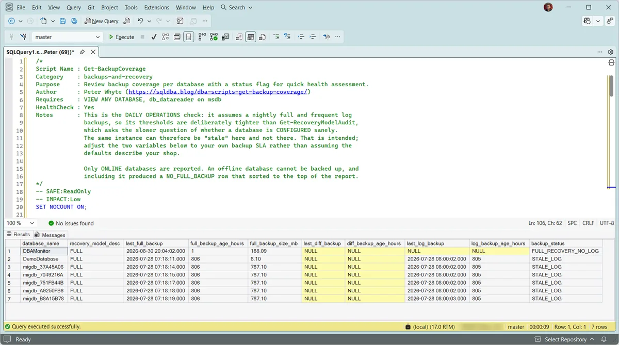Click the split editor handle icon
The image size is (619, 345).
[611, 62]
